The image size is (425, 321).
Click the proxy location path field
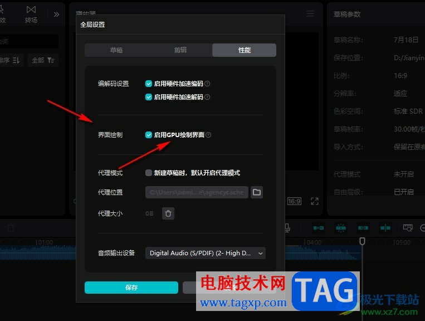click(x=197, y=192)
